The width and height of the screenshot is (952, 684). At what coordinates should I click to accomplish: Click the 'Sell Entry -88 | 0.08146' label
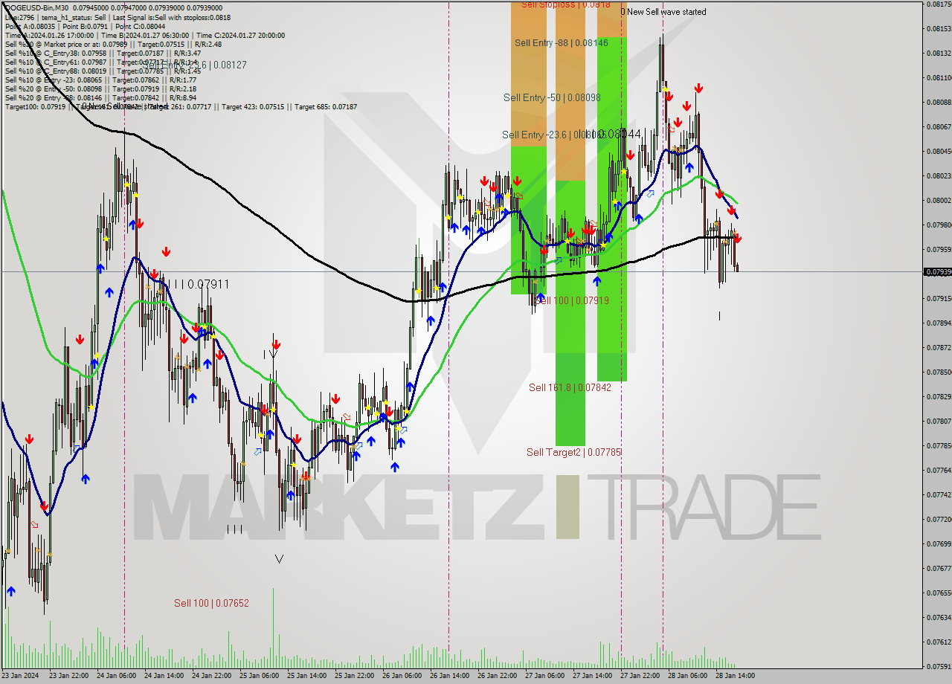click(562, 43)
